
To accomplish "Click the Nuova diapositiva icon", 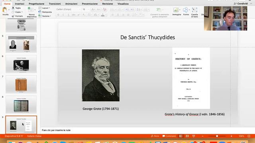I will point(30,10).
